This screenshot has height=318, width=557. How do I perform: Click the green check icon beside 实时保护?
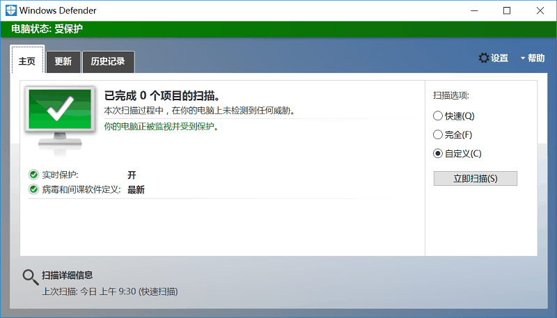33,175
